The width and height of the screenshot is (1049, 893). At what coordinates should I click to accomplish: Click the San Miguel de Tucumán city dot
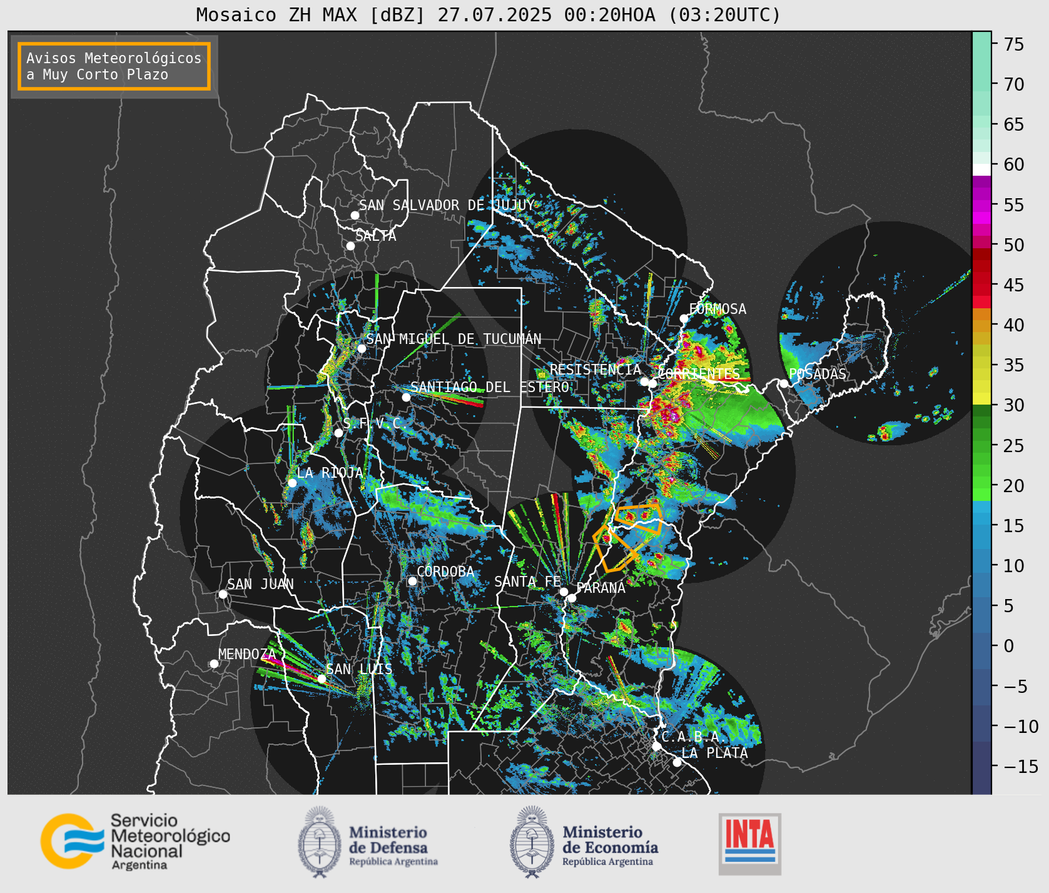(361, 348)
